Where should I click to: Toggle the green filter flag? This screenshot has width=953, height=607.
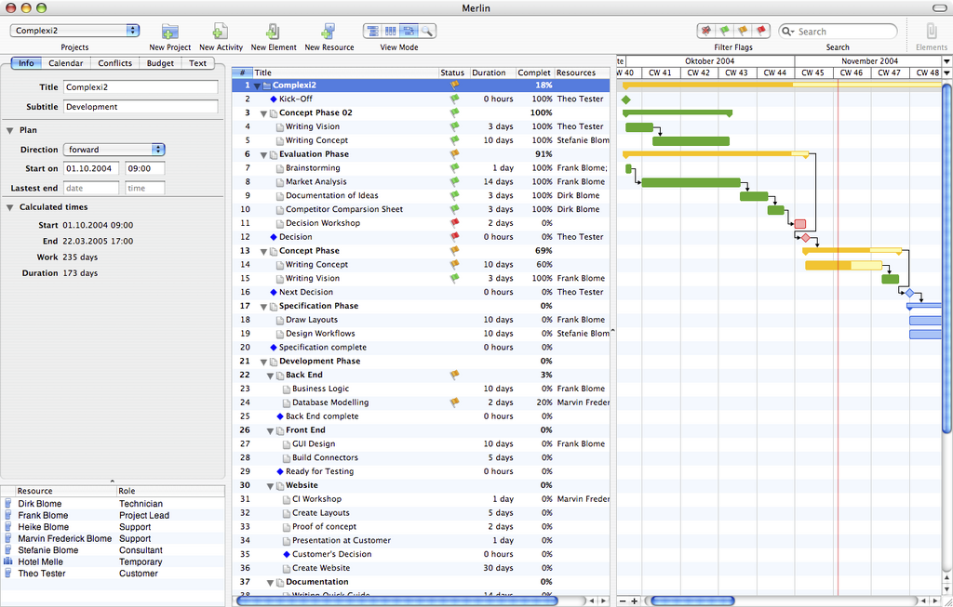pos(724,31)
